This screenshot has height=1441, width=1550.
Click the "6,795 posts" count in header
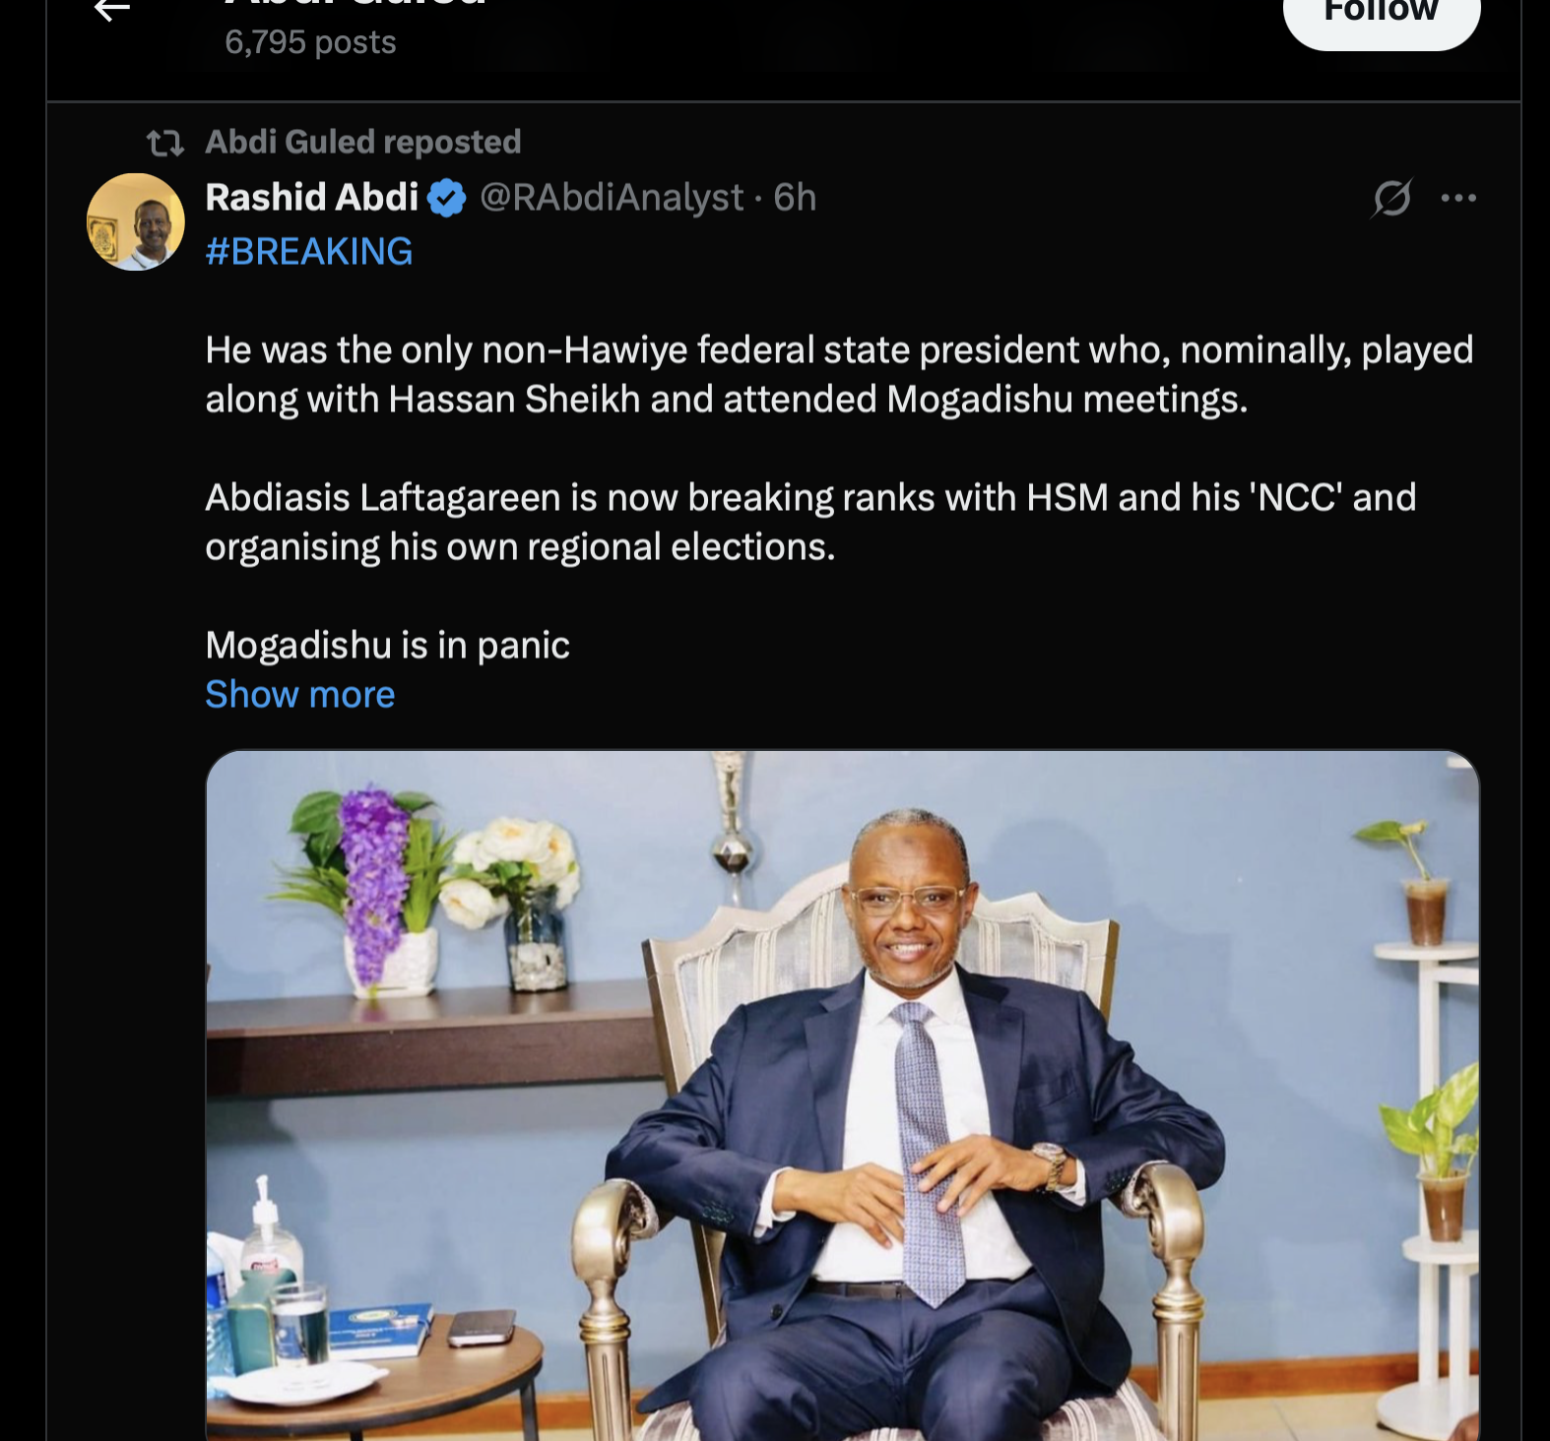pyautogui.click(x=310, y=42)
